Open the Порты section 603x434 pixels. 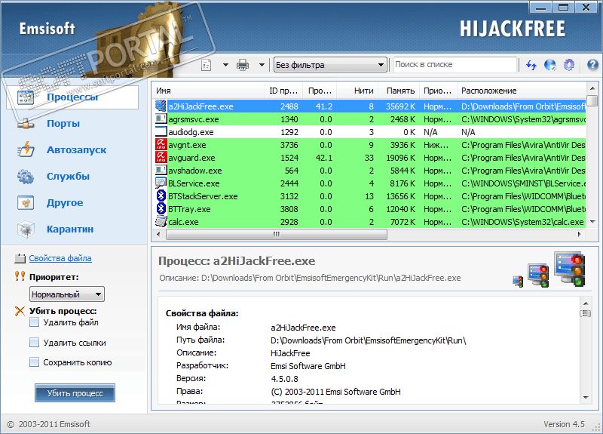pyautogui.click(x=63, y=124)
